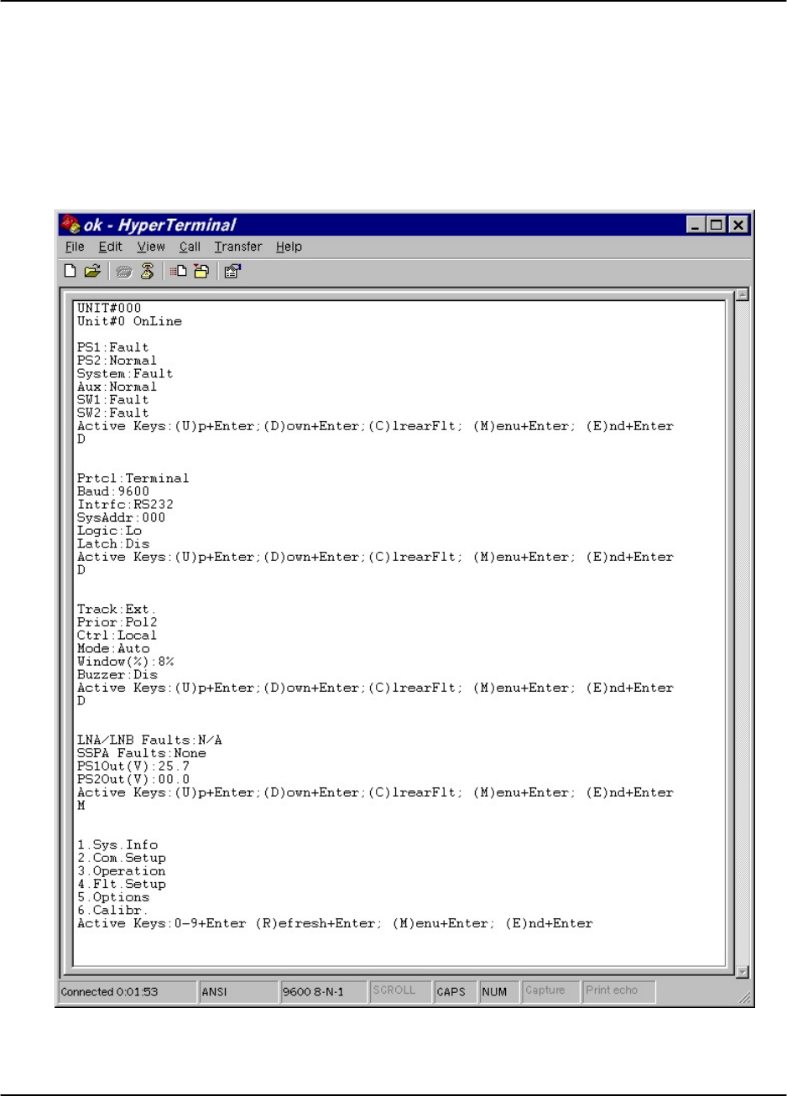Screen dimensions: 787x1096
Task: Click the '2.Com.Setup' menu line
Action: 122,858
